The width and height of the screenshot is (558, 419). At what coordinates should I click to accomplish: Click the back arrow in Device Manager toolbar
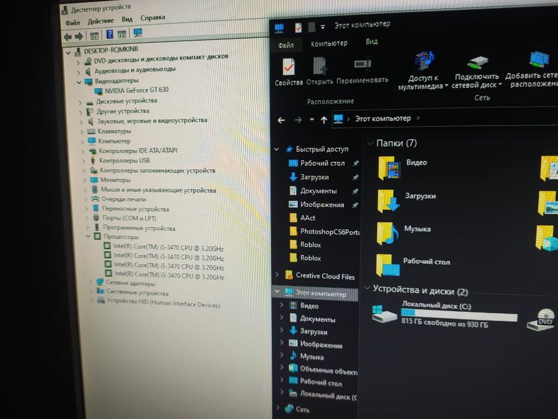point(68,37)
